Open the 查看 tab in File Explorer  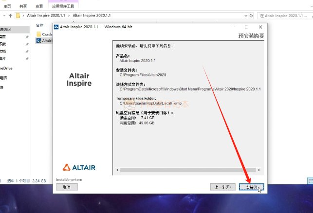39,6
